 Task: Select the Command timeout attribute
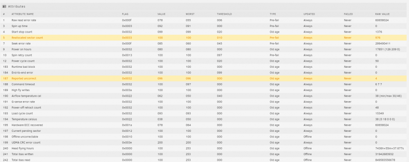click(x=23, y=84)
